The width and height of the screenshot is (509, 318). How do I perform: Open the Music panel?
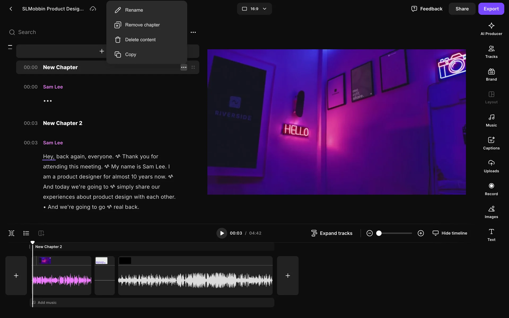tap(491, 120)
